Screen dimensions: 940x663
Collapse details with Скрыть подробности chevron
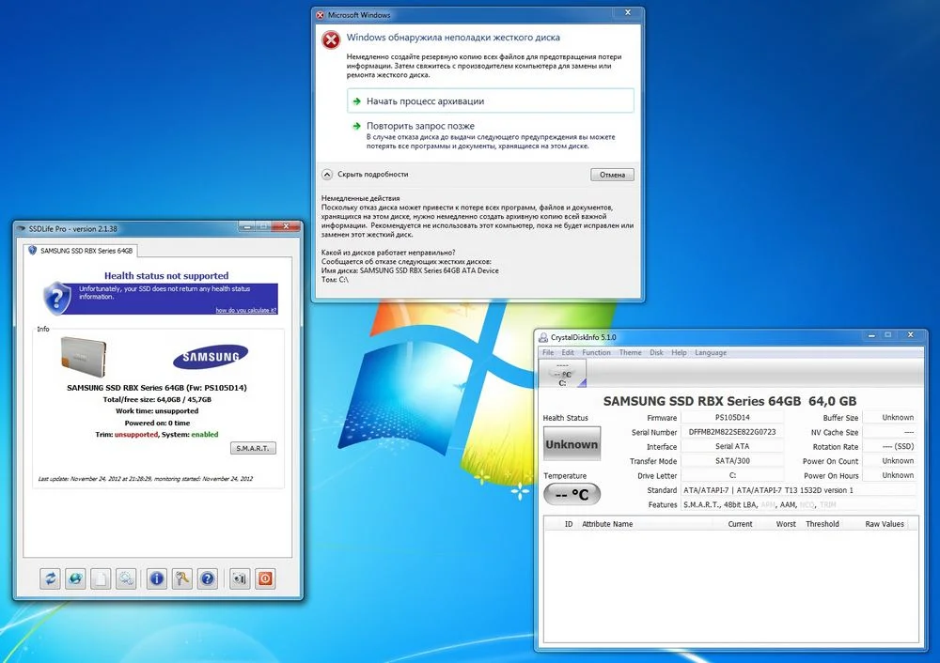click(x=327, y=175)
